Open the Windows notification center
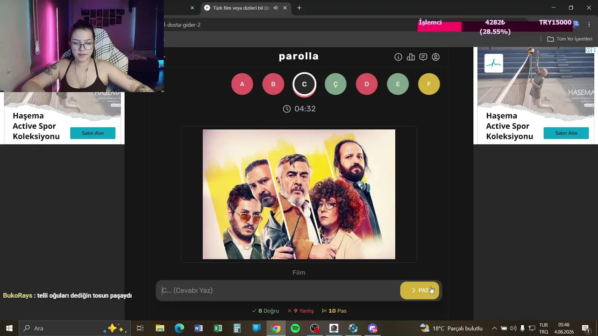 pyautogui.click(x=586, y=328)
